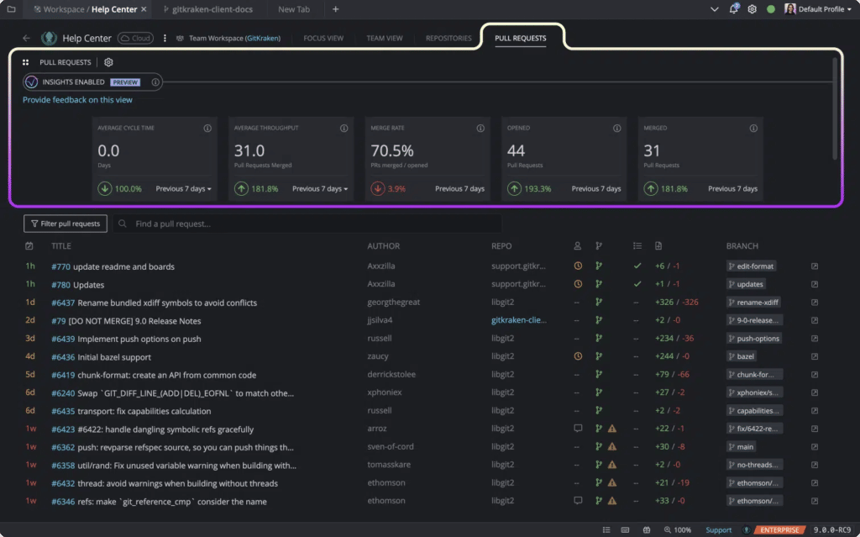Show info for Merge Rate

tap(480, 129)
